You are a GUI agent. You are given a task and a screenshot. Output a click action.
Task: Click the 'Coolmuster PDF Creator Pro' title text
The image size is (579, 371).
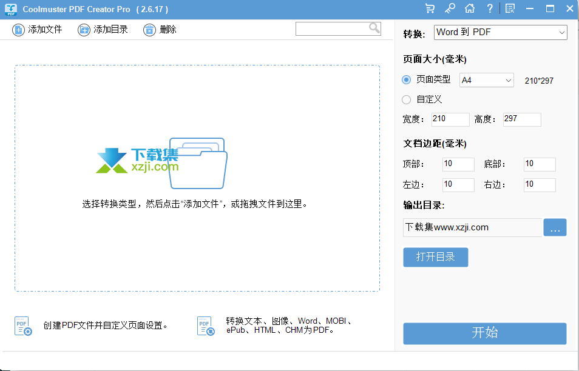click(x=76, y=10)
